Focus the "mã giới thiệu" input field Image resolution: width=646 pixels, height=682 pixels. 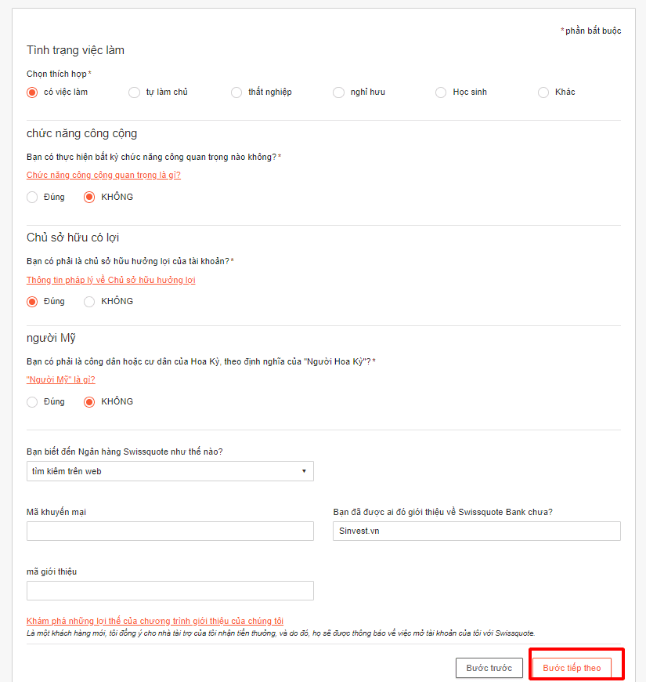tap(170, 590)
